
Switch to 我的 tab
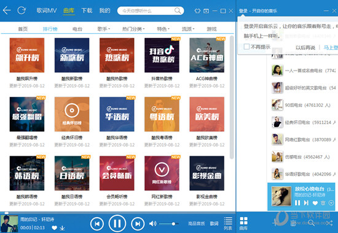[104, 10]
